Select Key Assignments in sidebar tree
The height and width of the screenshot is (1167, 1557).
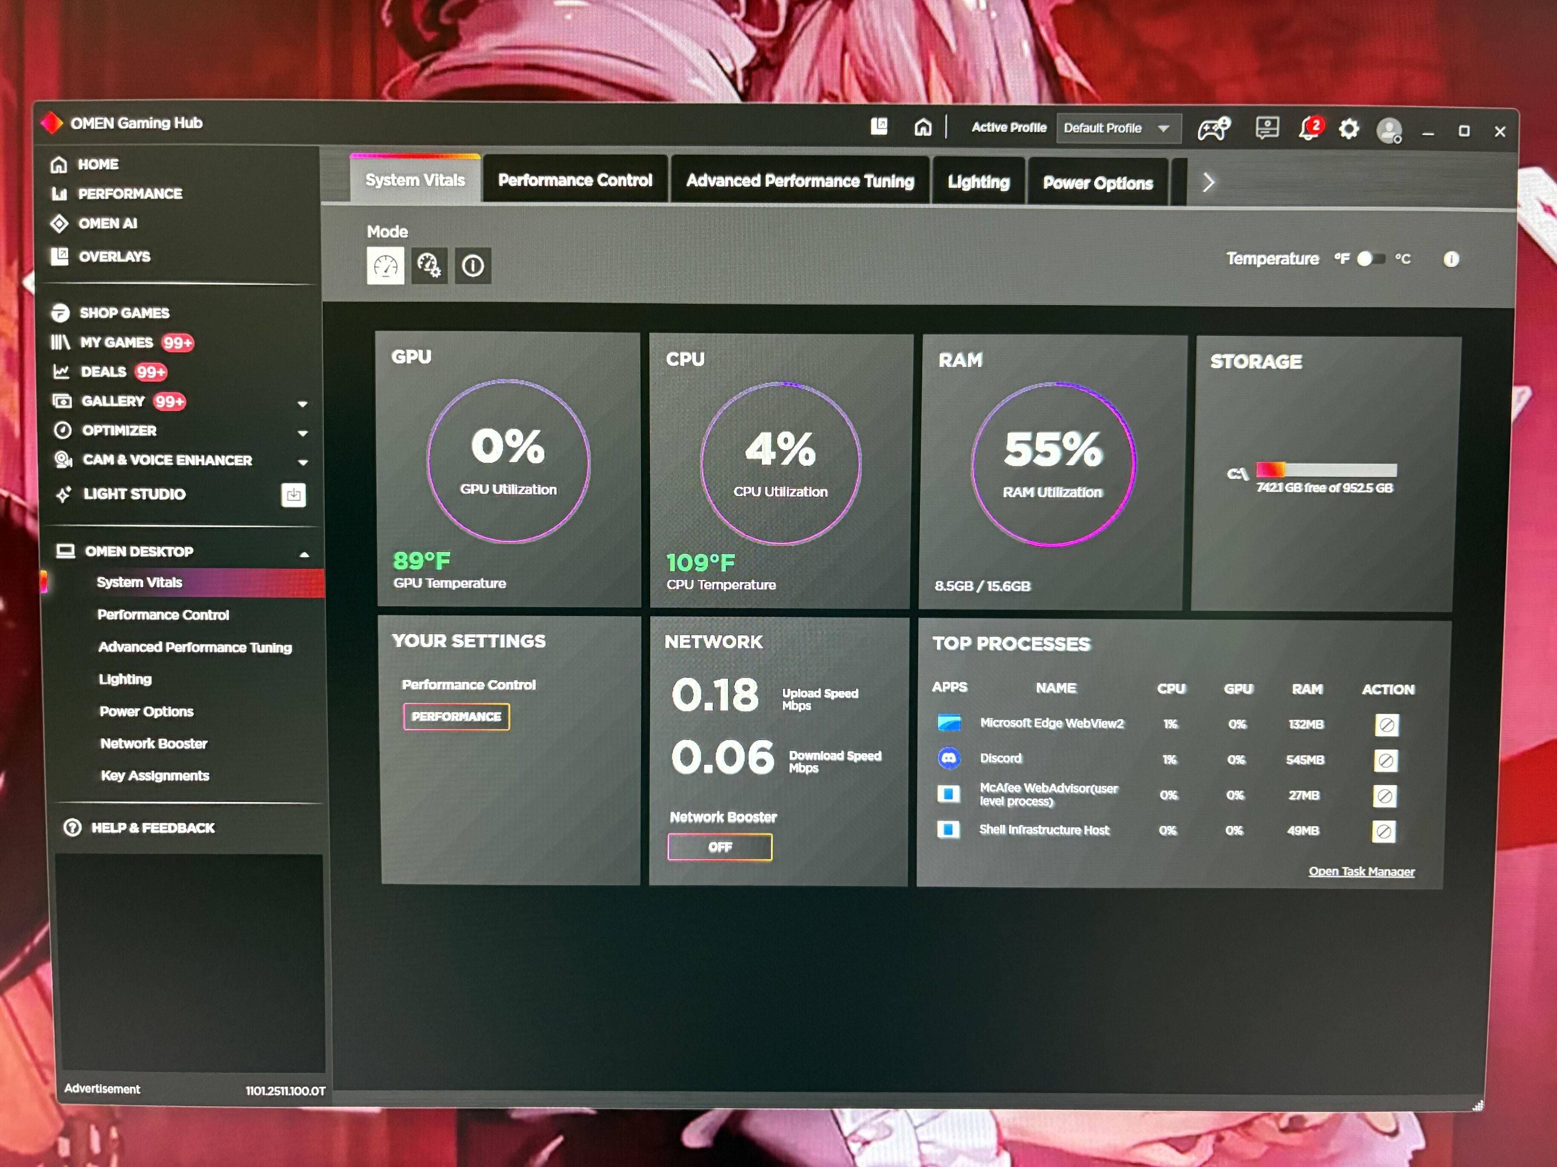coord(155,776)
